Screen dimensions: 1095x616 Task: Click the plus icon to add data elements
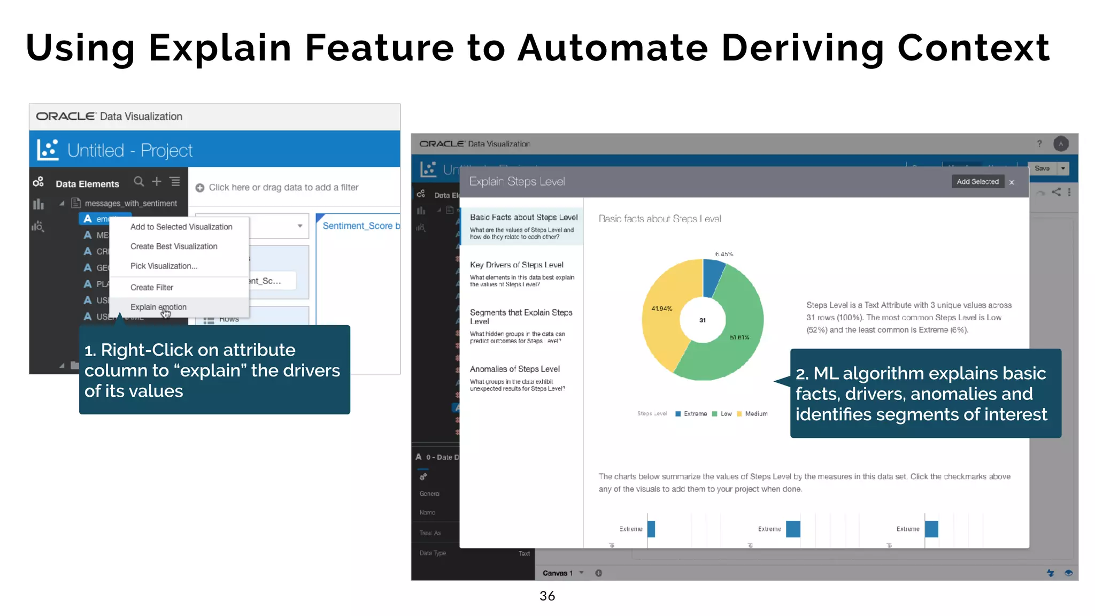click(157, 182)
